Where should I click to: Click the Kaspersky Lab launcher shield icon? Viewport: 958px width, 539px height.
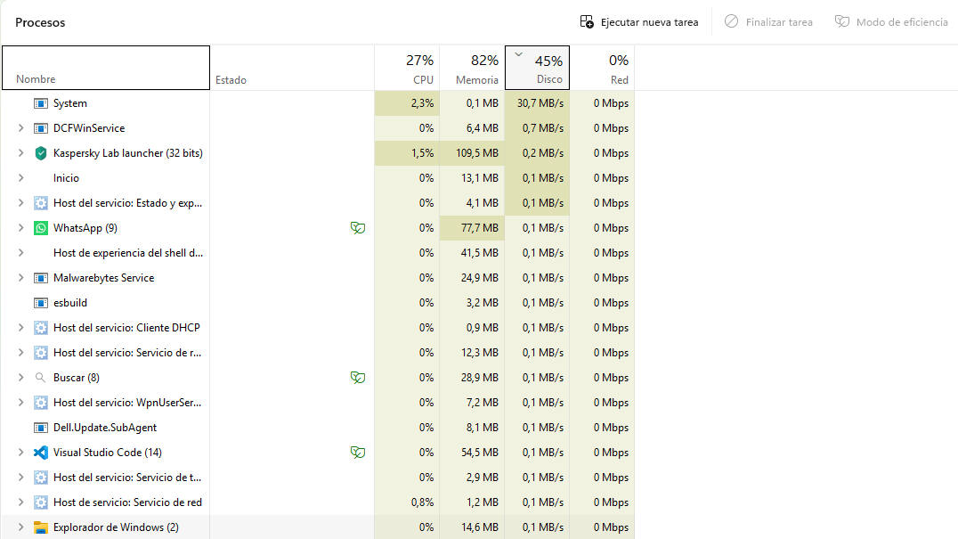tap(40, 153)
